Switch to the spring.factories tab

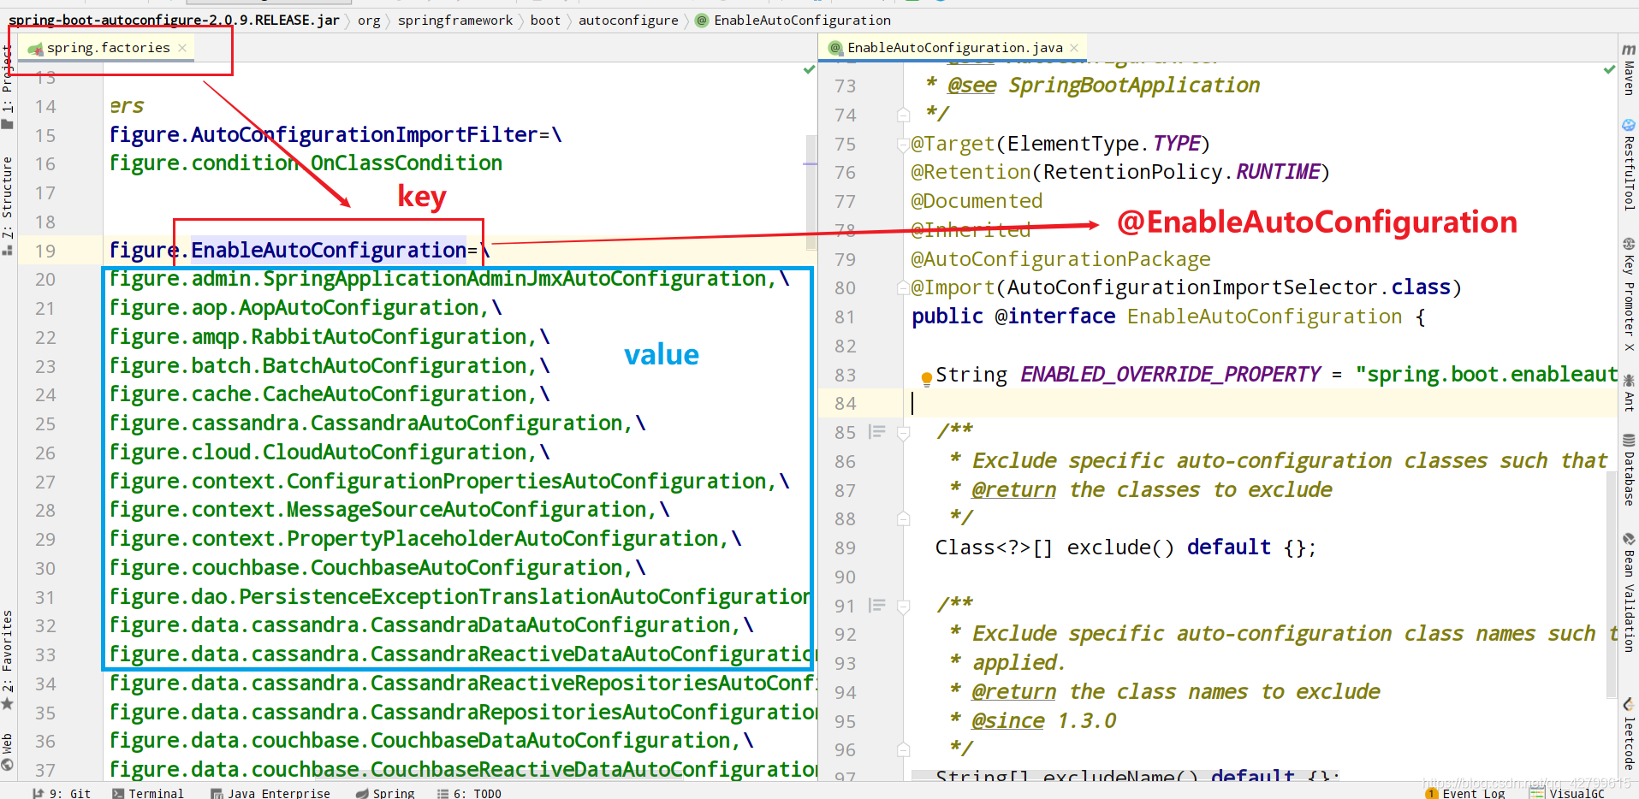pos(108,48)
